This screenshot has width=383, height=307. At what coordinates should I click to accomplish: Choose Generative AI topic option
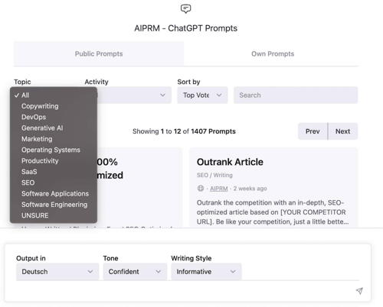54,128
